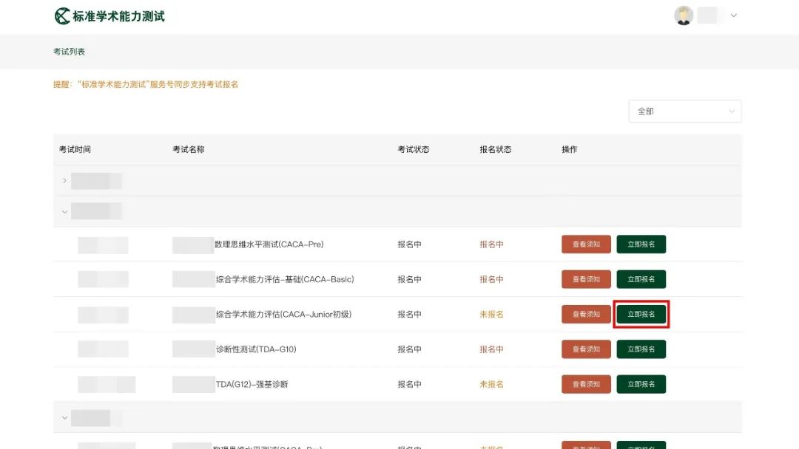Click the 考试时间 column header
Viewport: 799px width, 449px height.
75,149
